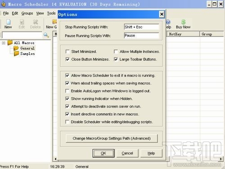Click the Delete macro toolbar icon
Image resolution: width=225 pixels, height=169 pixels.
[36, 22]
